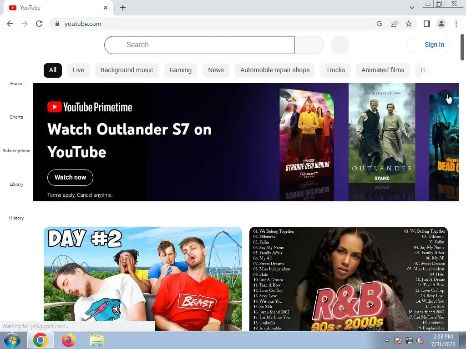Select the News filter chip
The height and width of the screenshot is (349, 466).
click(216, 70)
